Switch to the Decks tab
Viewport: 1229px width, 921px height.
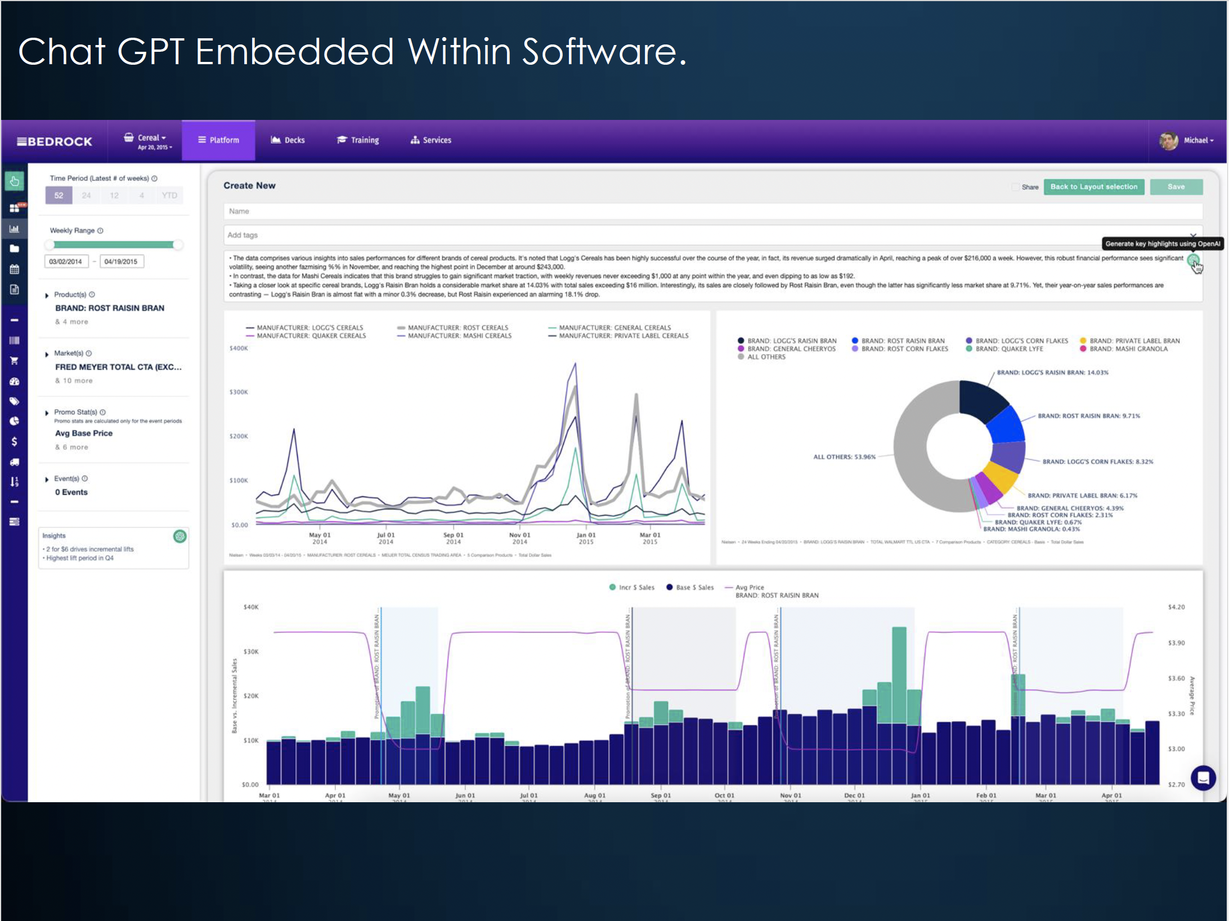pos(288,140)
